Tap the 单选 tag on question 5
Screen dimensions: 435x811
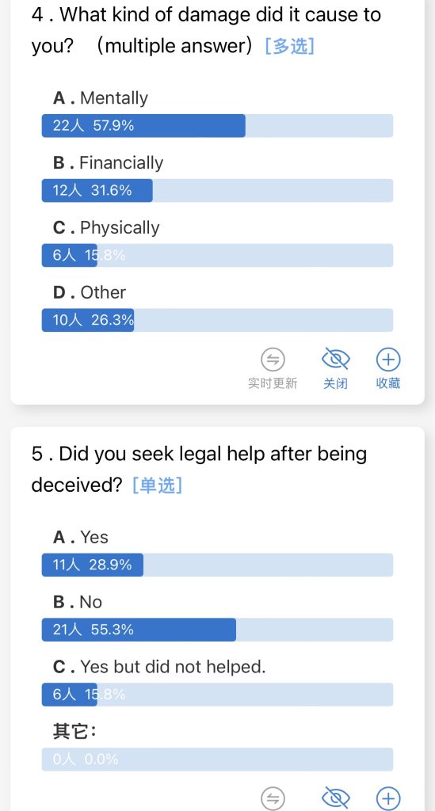click(x=157, y=485)
